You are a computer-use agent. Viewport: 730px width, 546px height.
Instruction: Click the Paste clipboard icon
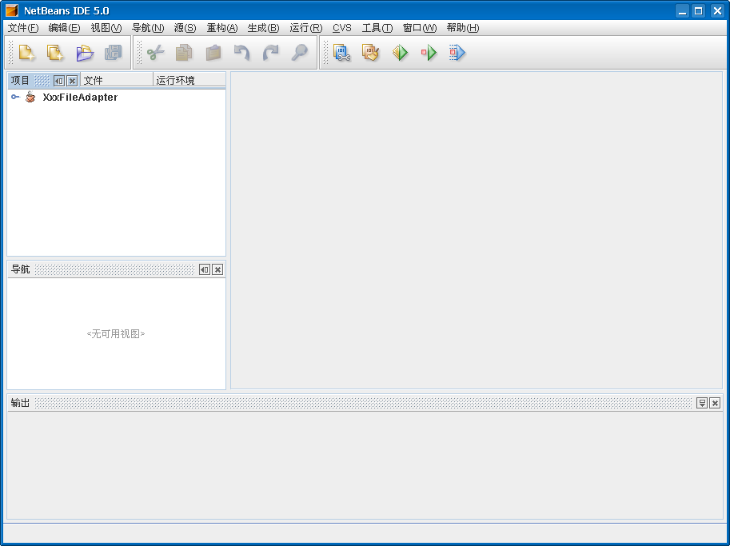pyautogui.click(x=213, y=53)
